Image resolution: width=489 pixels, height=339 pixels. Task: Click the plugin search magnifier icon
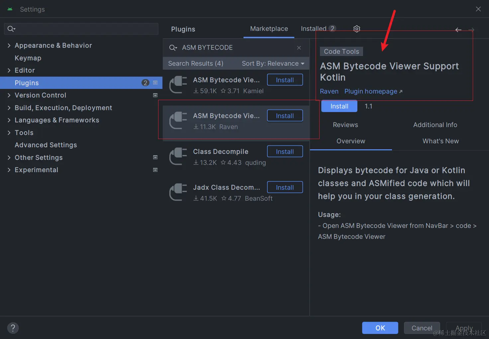173,48
